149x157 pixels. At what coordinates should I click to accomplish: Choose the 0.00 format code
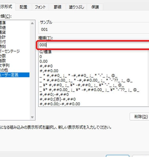pyautogui.click(x=44, y=61)
